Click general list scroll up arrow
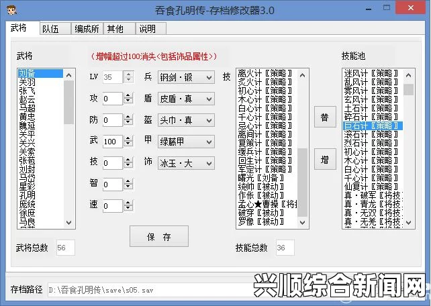The width and height of the screenshot is (431, 306). (x=69, y=75)
